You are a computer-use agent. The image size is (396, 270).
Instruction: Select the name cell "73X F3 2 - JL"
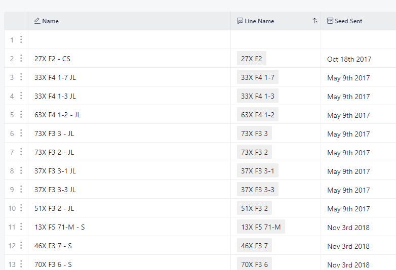129,152
